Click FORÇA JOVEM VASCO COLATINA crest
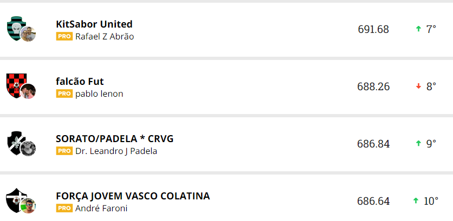Viewport: 453px width, 221px height. pos(16,199)
